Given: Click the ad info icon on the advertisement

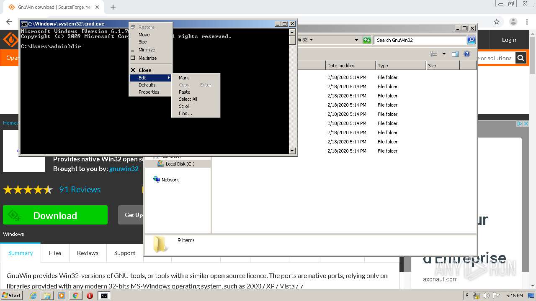Looking at the screenshot, I should pos(520,124).
